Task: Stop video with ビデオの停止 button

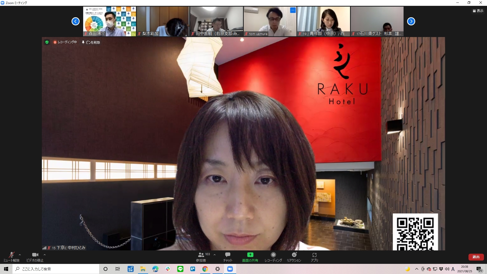Action: 35,257
